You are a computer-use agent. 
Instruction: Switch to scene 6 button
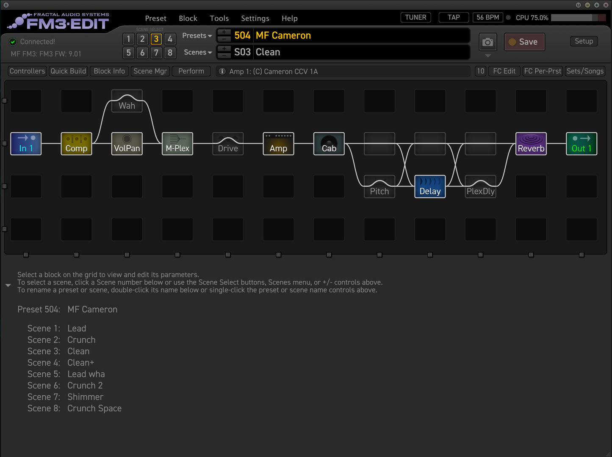click(142, 52)
